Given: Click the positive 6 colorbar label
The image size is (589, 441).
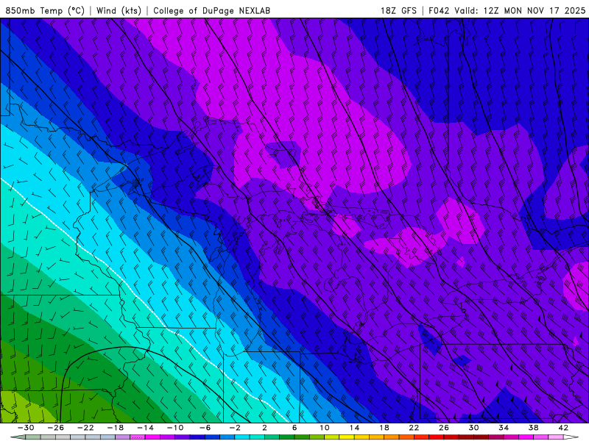Looking at the screenshot, I should pos(294,428).
